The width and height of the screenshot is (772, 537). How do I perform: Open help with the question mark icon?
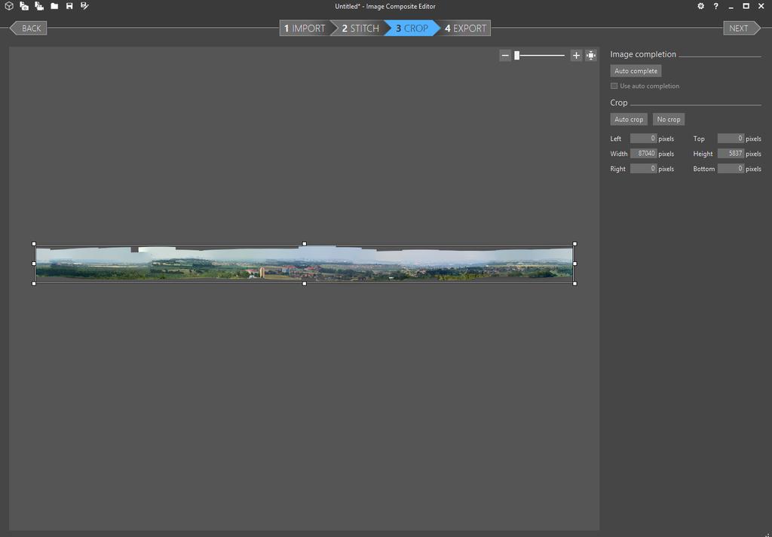point(716,6)
